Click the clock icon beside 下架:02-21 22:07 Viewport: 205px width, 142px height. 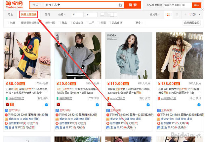[6, 115]
